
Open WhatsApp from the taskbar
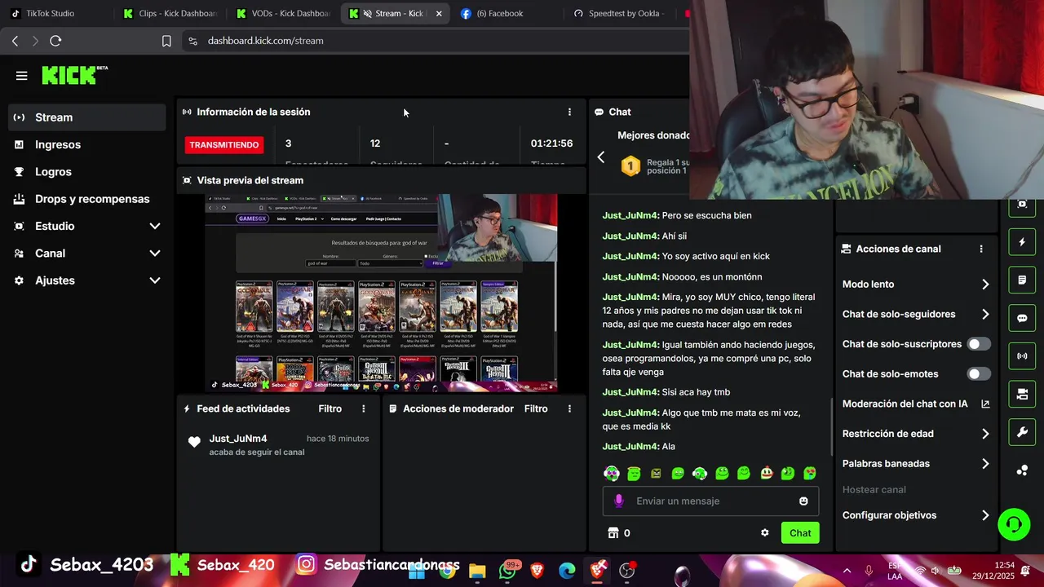coord(507,571)
